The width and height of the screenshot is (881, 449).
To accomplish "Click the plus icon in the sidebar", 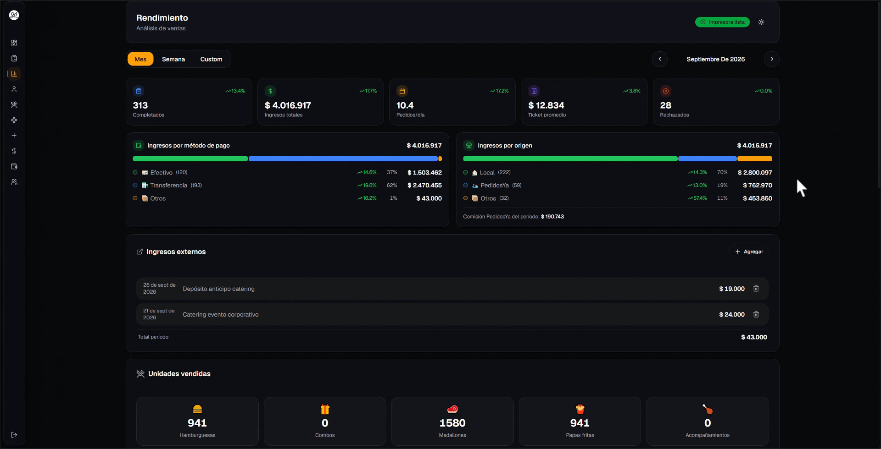I will 14,136.
